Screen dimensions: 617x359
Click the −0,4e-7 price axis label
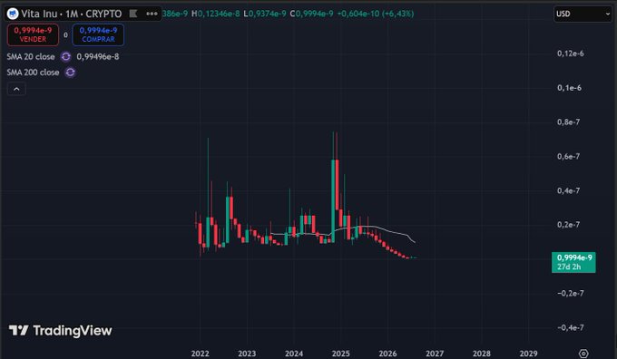[571, 327]
